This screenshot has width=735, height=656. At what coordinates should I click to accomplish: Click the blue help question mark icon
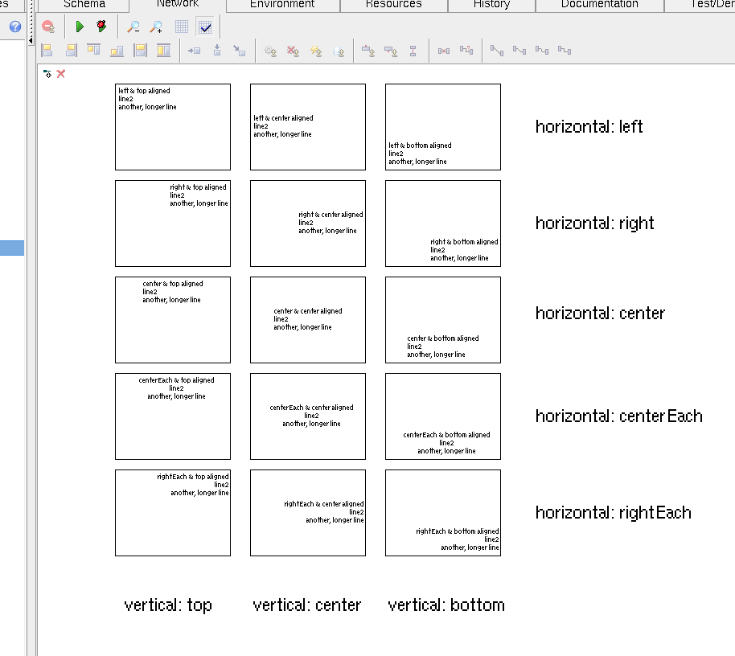pyautogui.click(x=14, y=27)
